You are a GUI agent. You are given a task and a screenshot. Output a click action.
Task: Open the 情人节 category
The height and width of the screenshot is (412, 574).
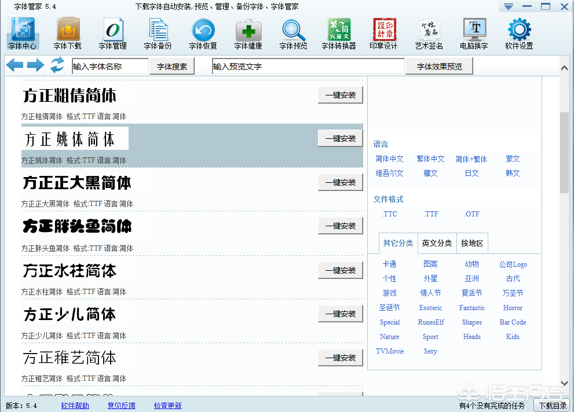click(430, 293)
